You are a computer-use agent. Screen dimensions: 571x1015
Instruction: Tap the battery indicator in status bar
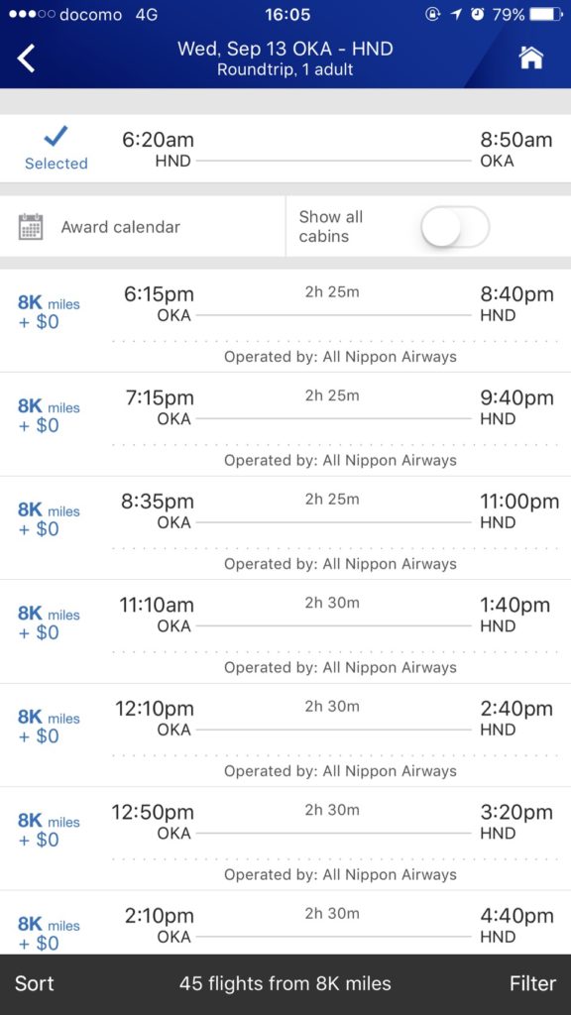pyautogui.click(x=546, y=14)
